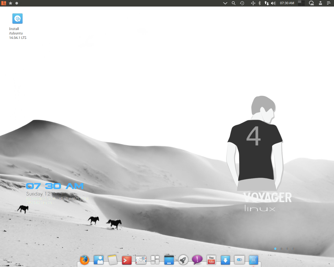Open the cloud-and-circle applet in the top panel
The image size is (334, 267).
coord(311,3)
